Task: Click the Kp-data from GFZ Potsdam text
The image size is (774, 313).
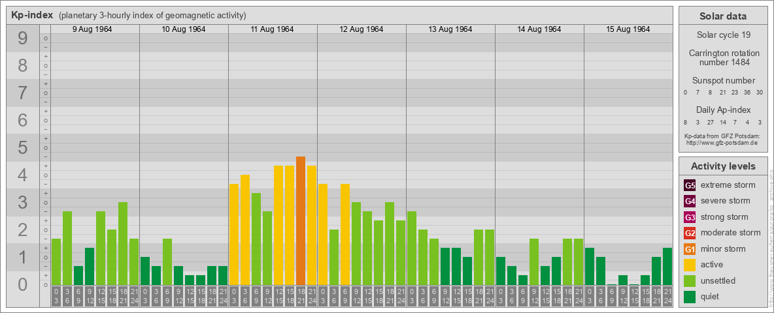Action: pyautogui.click(x=721, y=136)
